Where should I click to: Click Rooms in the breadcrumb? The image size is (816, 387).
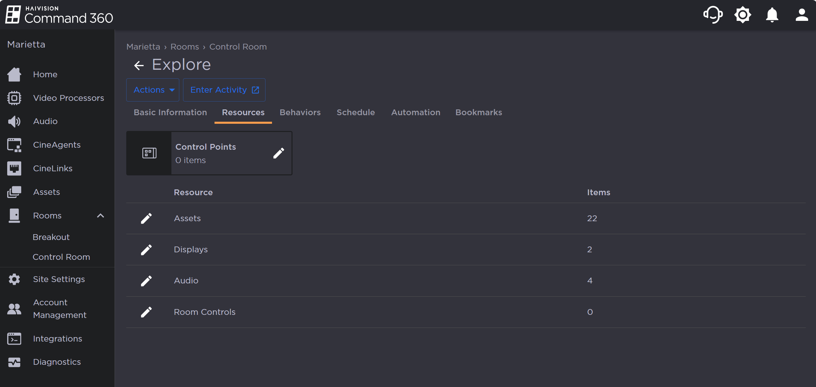coord(184,47)
